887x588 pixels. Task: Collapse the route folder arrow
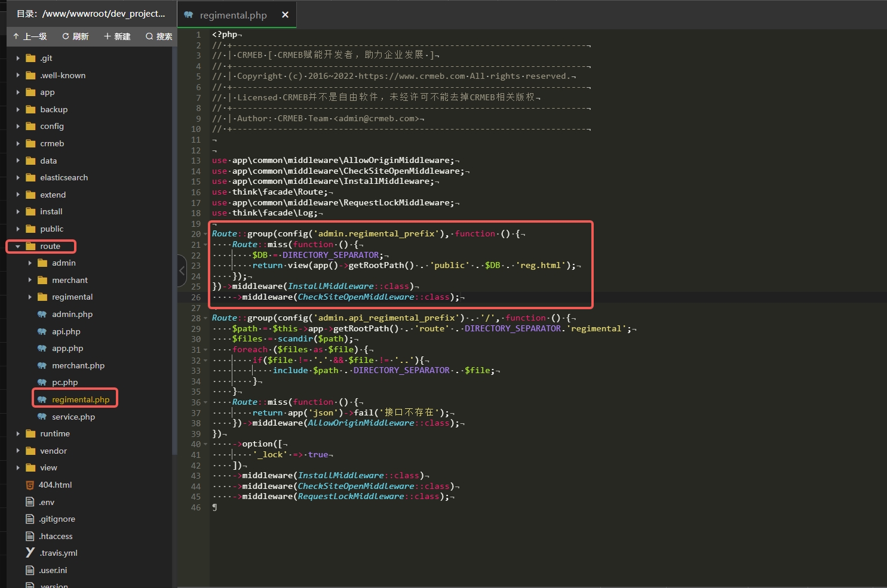click(18, 246)
